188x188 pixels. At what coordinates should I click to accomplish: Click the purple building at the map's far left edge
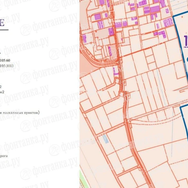coord(85,39)
